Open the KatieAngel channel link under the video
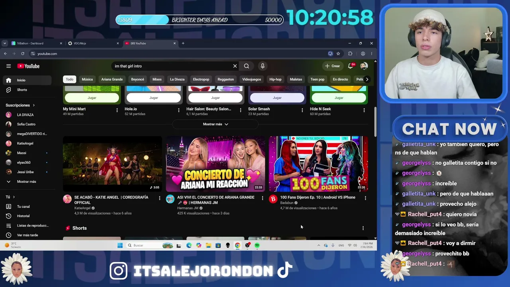This screenshot has height=287, width=510. tap(82, 208)
